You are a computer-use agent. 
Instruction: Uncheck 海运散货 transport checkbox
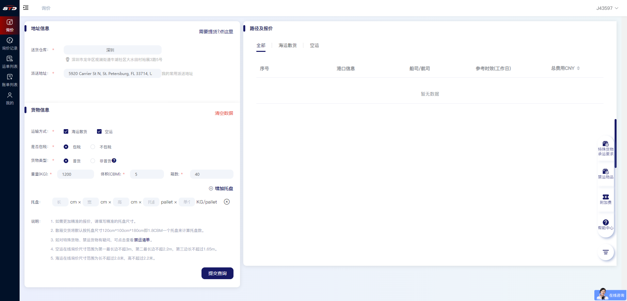pos(66,131)
